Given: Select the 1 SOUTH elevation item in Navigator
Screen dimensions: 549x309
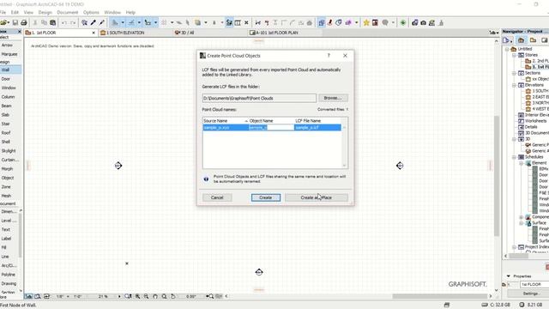Looking at the screenshot, I should 540,91.
